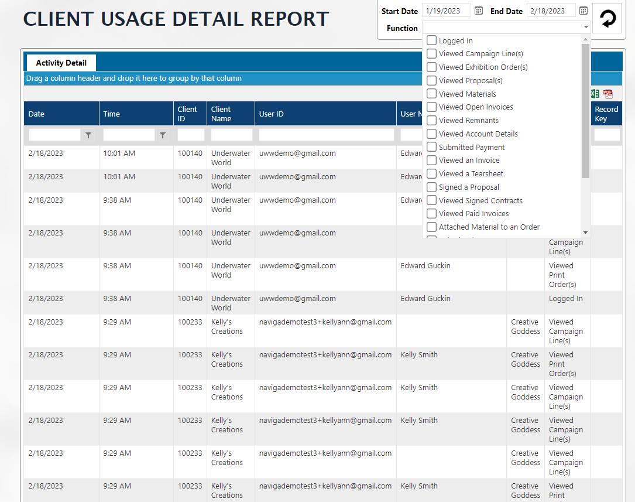Check the Logged In checkbox
The height and width of the screenshot is (502, 635).
coord(431,40)
